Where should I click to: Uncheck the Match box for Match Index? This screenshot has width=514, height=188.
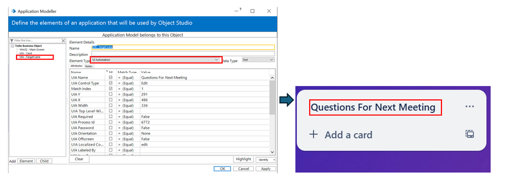point(111,89)
